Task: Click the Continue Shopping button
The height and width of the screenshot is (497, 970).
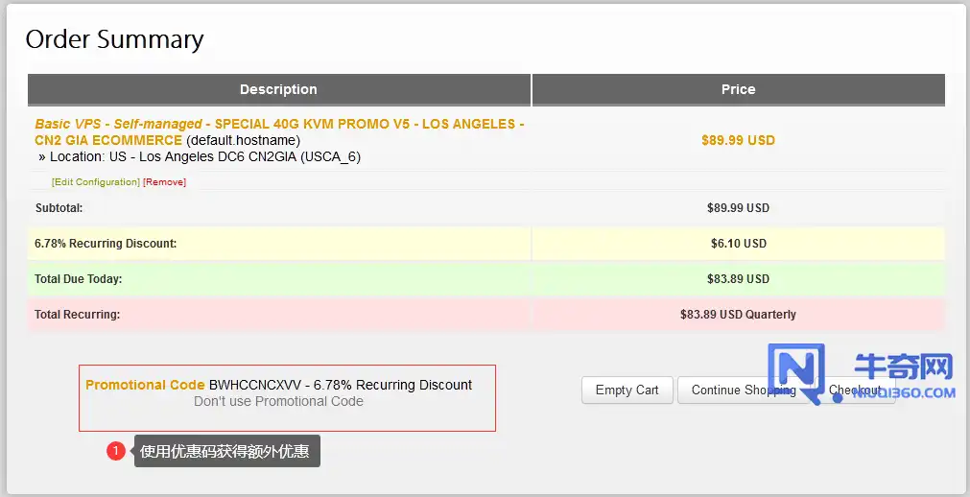Action: pyautogui.click(x=744, y=390)
